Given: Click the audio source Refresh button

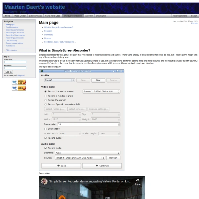Looking at the screenshot, I should click(x=113, y=158).
